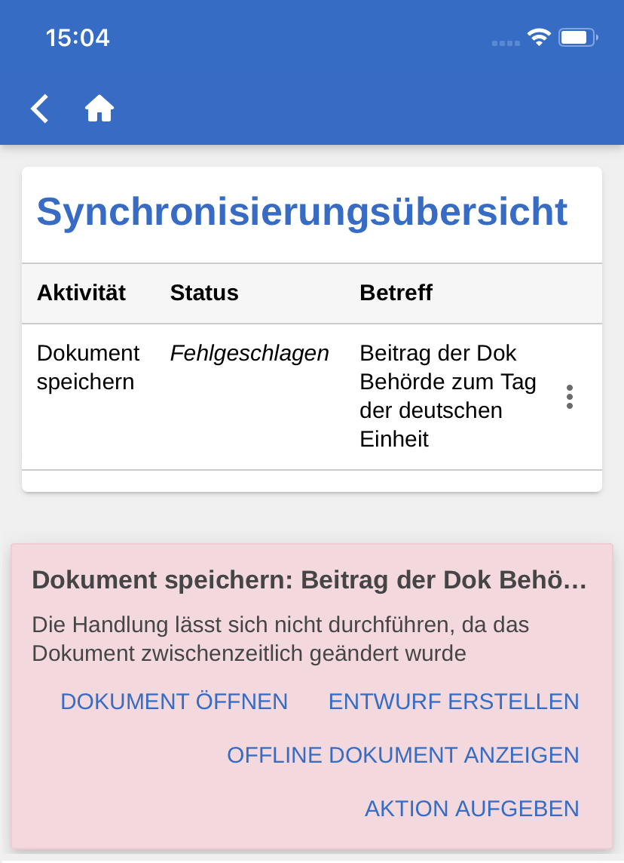Tap the "Fehlgeschlagen" status entry

click(x=249, y=353)
